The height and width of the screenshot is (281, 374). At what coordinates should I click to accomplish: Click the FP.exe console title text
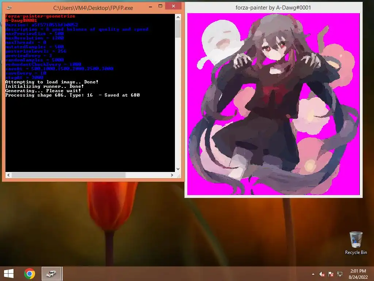pyautogui.click(x=93, y=8)
